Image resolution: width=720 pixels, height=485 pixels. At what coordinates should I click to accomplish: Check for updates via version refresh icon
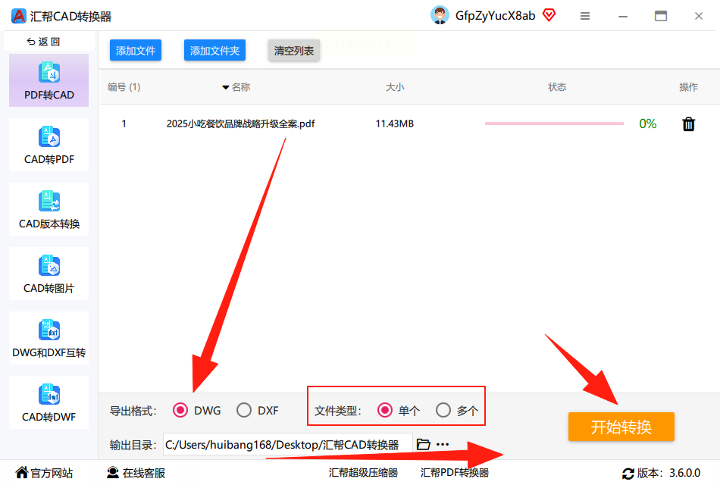(628, 473)
